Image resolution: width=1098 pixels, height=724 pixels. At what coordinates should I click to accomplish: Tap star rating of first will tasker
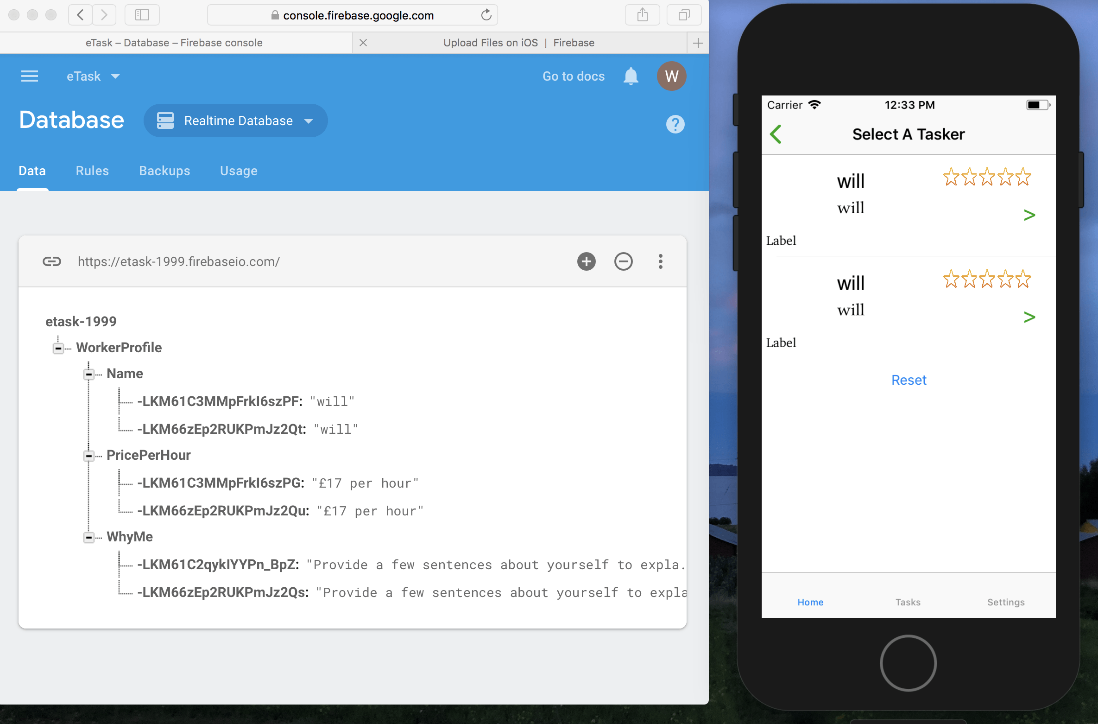987,177
